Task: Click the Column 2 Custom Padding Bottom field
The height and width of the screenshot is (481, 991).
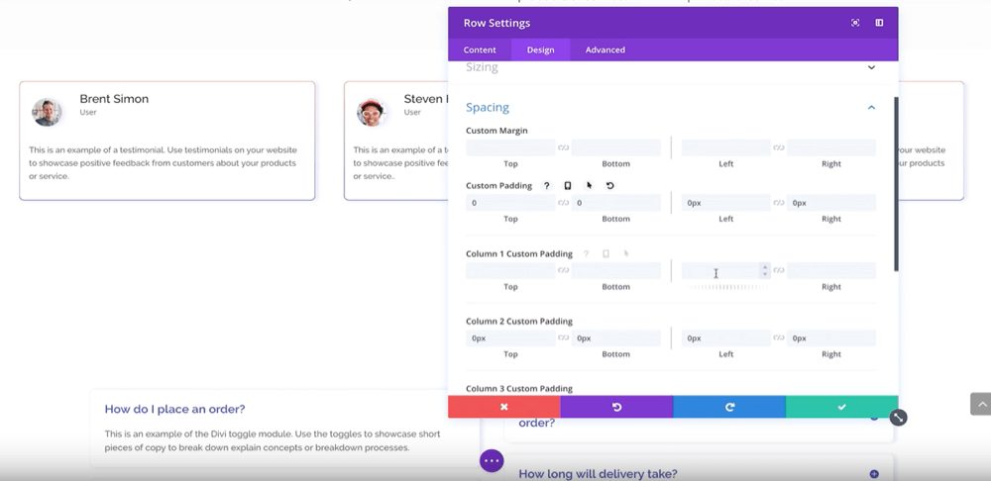Action: 616,337
